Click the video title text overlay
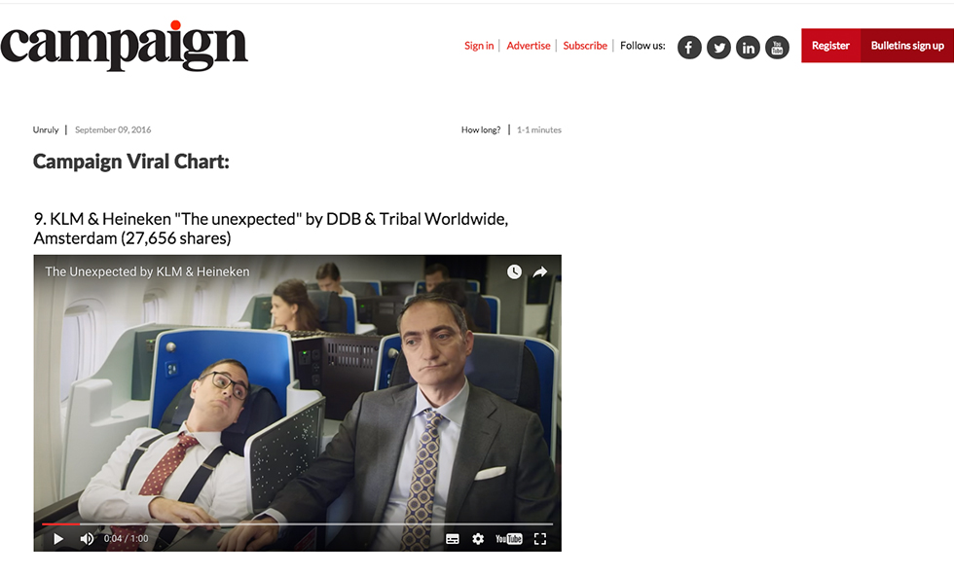The width and height of the screenshot is (954, 577). [147, 271]
